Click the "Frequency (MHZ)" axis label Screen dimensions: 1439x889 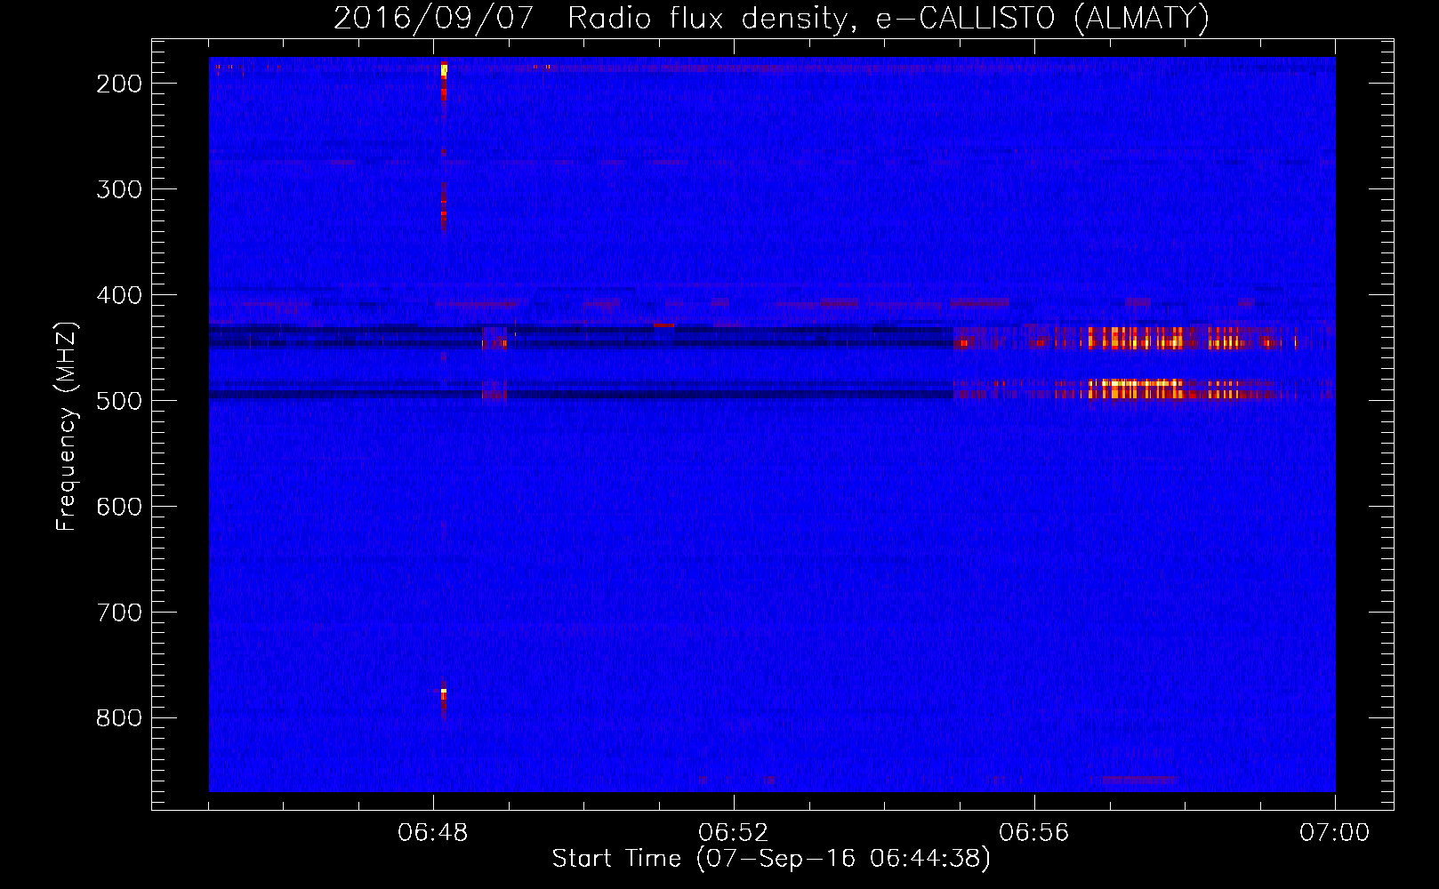pyautogui.click(x=68, y=426)
